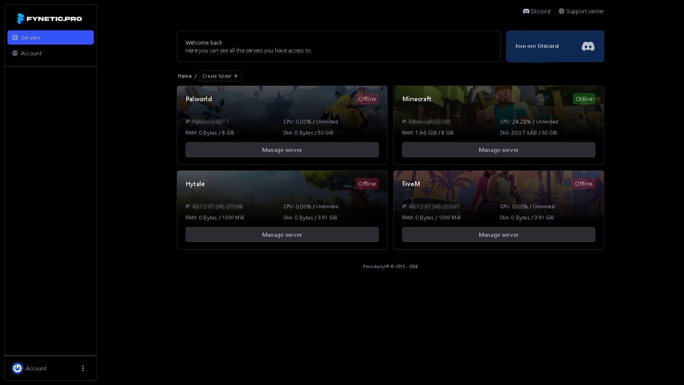
Task: Click Minecraft RAM 1.66 GiB value
Action: pyautogui.click(x=426, y=133)
